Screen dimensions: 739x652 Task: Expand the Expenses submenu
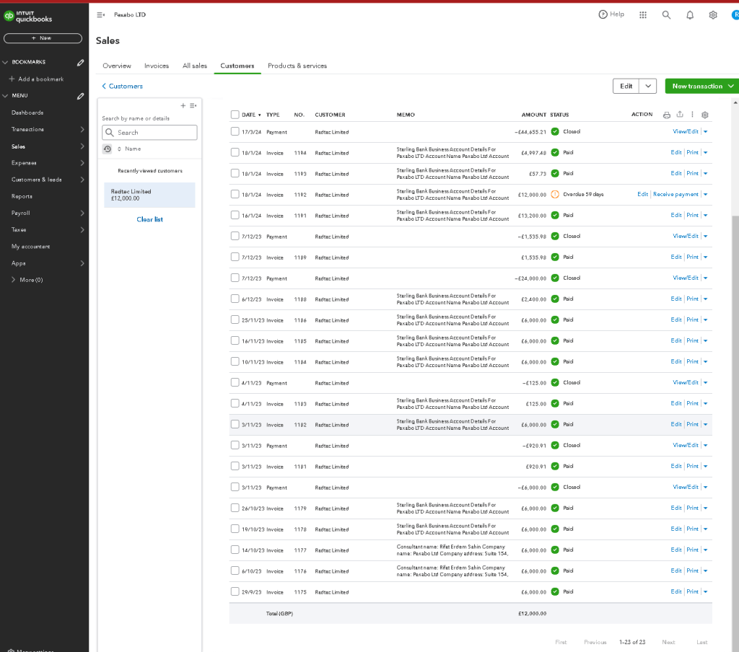82,162
